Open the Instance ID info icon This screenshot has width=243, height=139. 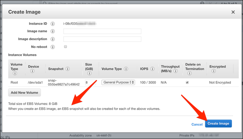[53, 24]
